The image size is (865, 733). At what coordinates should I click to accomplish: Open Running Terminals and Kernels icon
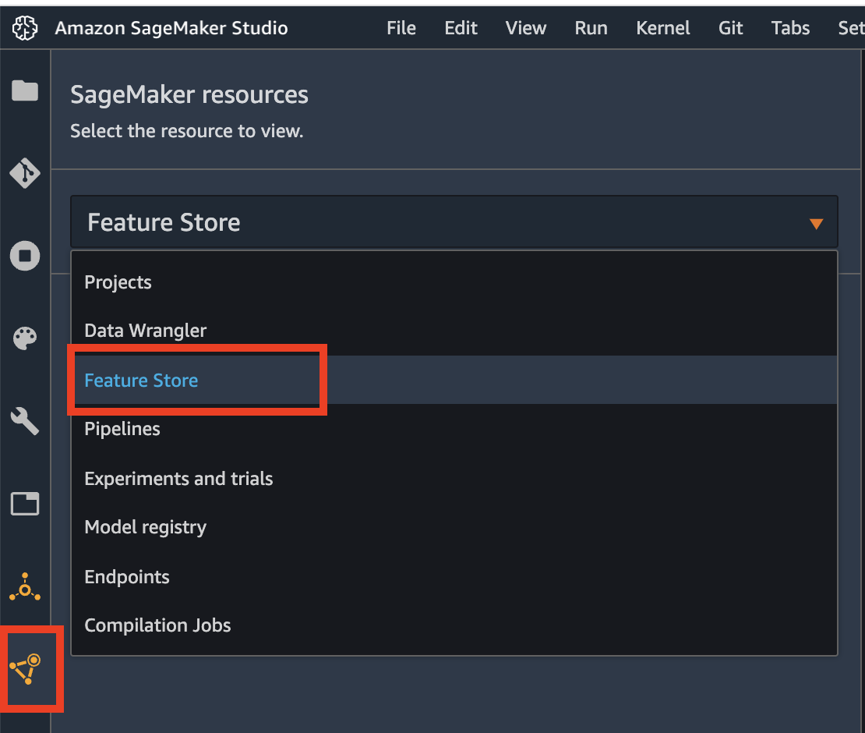[25, 256]
